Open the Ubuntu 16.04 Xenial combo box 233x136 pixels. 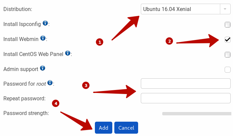(x=186, y=9)
